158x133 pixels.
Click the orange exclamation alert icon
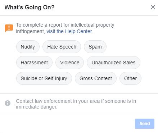(9, 28)
